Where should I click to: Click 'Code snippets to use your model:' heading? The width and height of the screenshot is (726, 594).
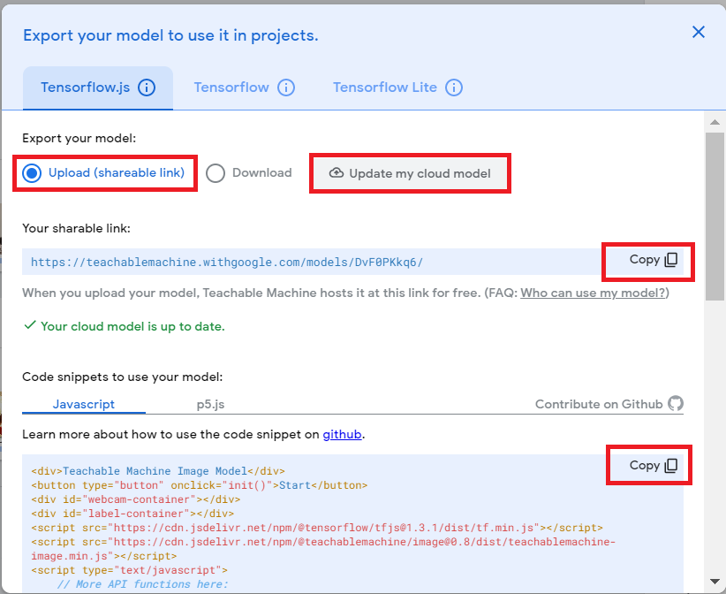click(122, 377)
